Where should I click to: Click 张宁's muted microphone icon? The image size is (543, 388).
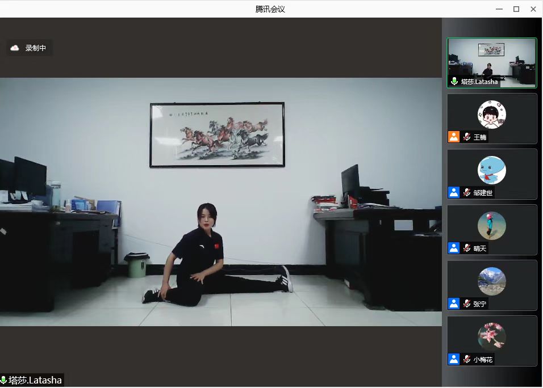pyautogui.click(x=467, y=303)
